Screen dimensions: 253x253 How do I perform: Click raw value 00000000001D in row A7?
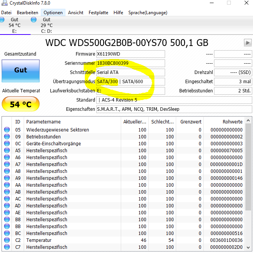tap(226, 164)
